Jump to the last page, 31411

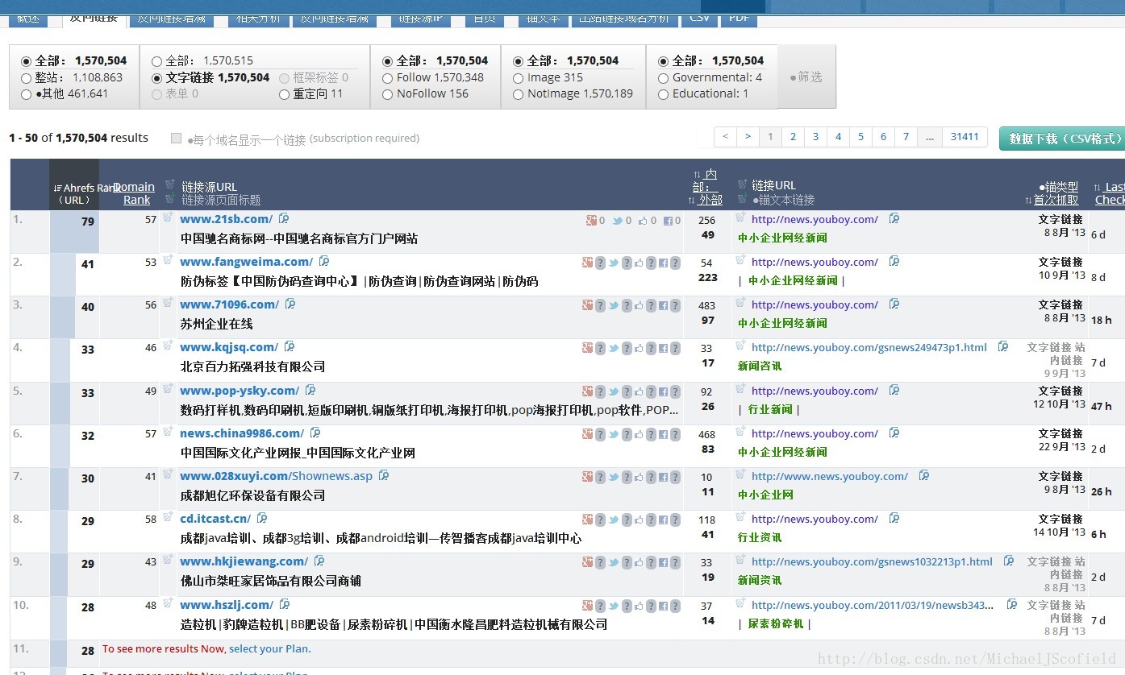965,137
